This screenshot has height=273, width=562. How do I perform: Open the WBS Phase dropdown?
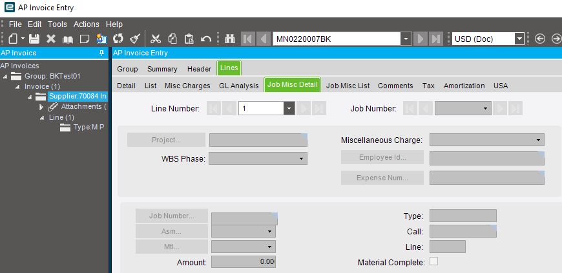[302, 158]
